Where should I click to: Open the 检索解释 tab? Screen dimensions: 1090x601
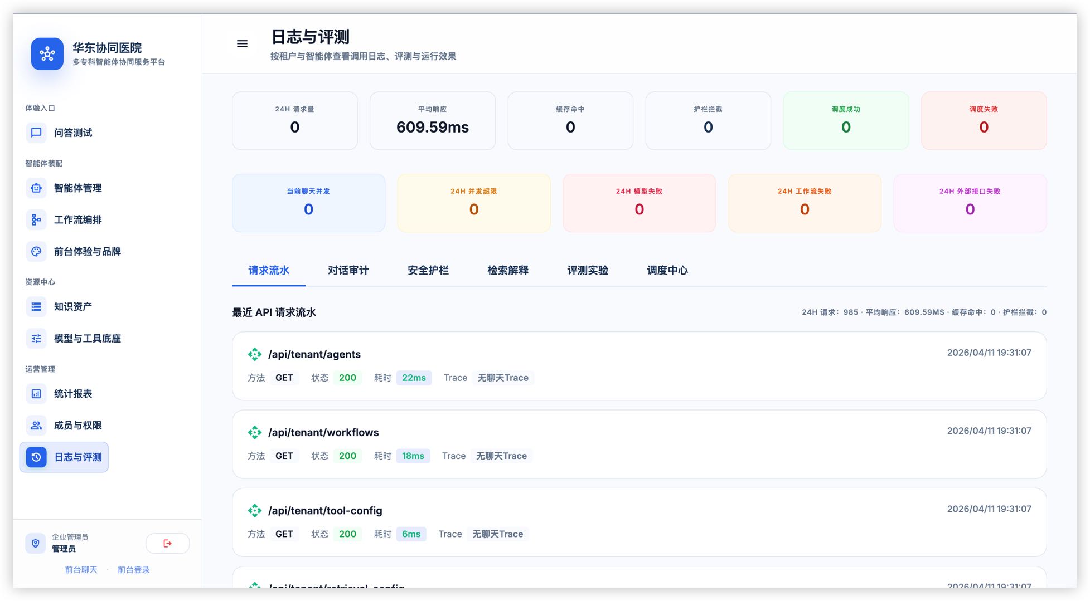(x=508, y=271)
